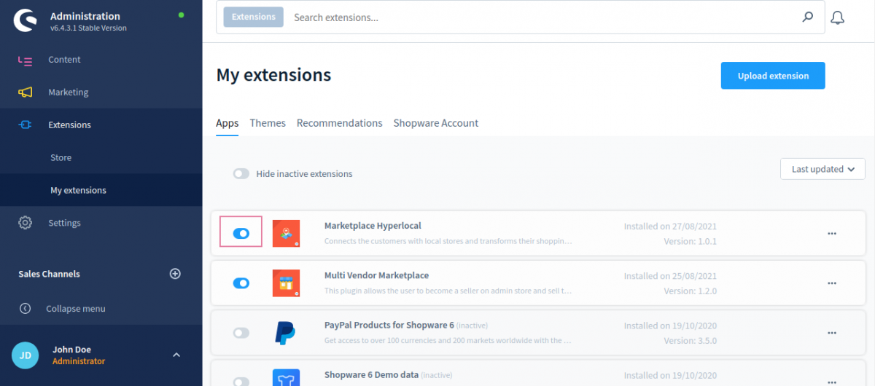Screen dimensions: 875x386
Task: Click Marketplace Hyperlocal extension icon
Action: coord(286,234)
